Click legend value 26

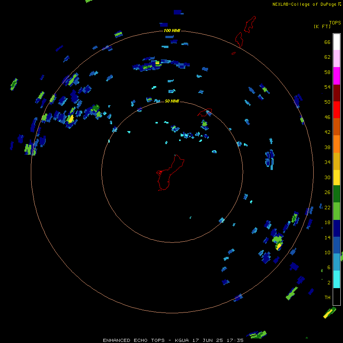pyautogui.click(x=327, y=192)
